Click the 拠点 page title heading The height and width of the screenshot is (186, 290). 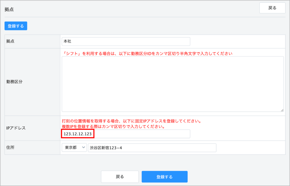pyautogui.click(x=9, y=9)
